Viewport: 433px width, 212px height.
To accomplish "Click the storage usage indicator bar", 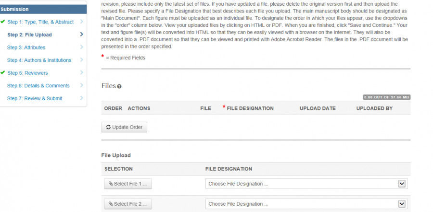I will tap(386, 97).
